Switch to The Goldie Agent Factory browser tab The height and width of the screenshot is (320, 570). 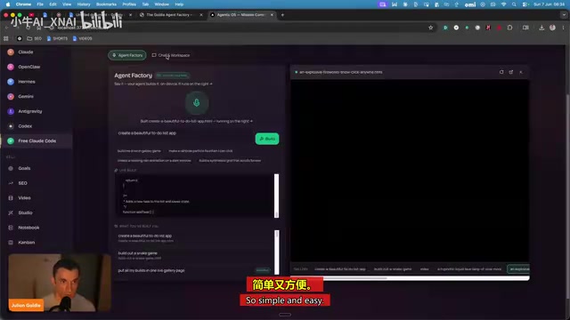point(170,15)
